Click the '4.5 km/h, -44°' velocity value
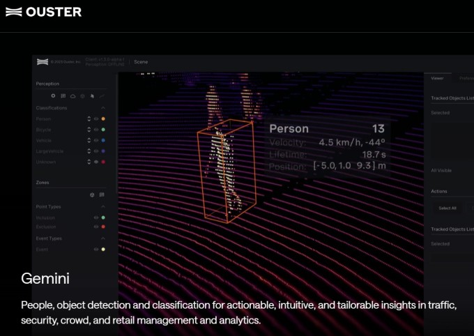The height and width of the screenshot is (336, 474). click(x=352, y=142)
